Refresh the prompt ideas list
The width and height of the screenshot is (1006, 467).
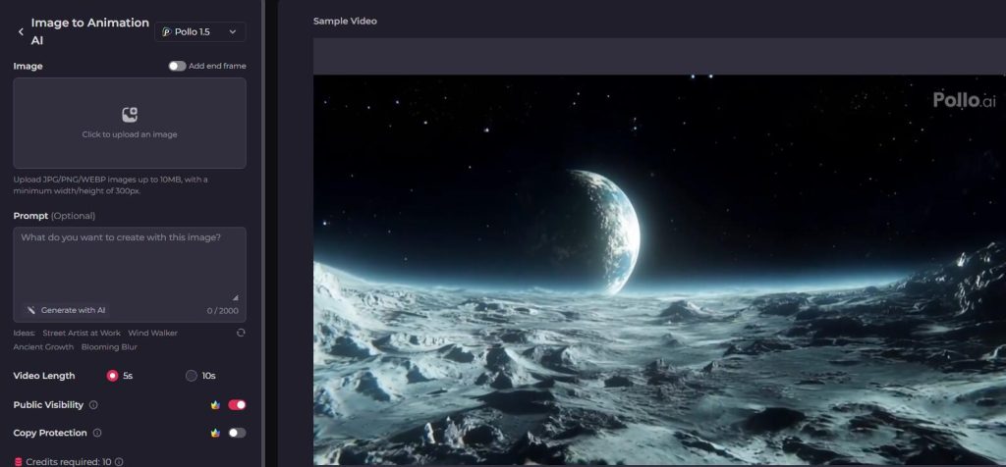(x=241, y=334)
